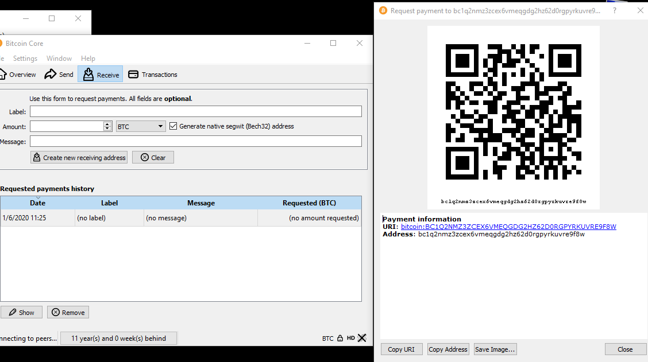Sort history by the Message column header
The image size is (648, 362).
pos(201,203)
